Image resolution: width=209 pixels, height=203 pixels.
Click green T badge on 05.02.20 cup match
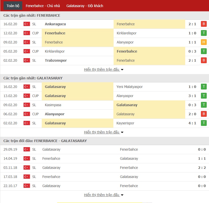coord(204,51)
